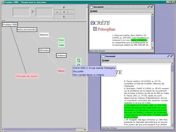
Task: Click the F button
Action: (64, 12)
